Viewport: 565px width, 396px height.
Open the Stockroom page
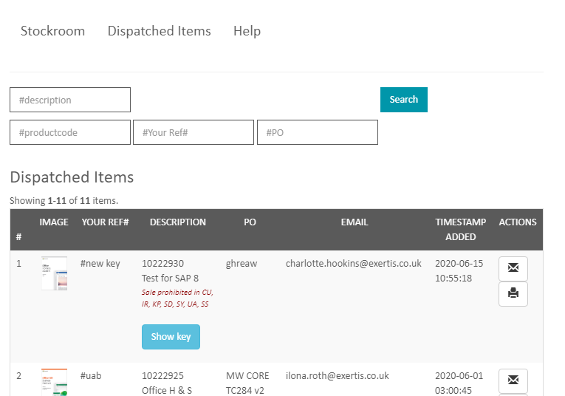pyautogui.click(x=52, y=31)
